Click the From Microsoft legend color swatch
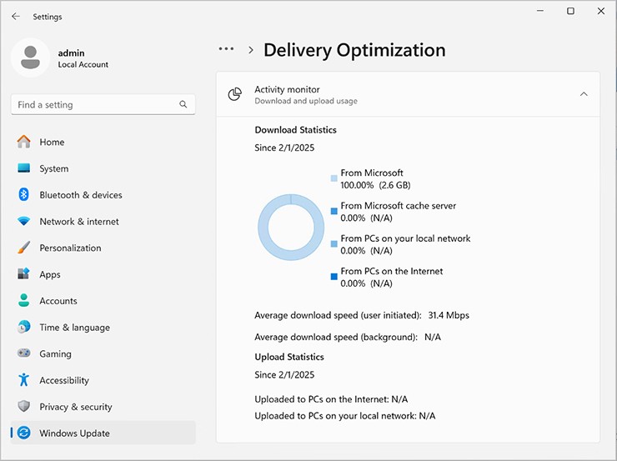Image resolution: width=617 pixels, height=461 pixels. pos(334,178)
